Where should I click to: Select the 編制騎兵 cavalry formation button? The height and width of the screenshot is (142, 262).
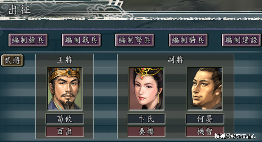point(188,40)
